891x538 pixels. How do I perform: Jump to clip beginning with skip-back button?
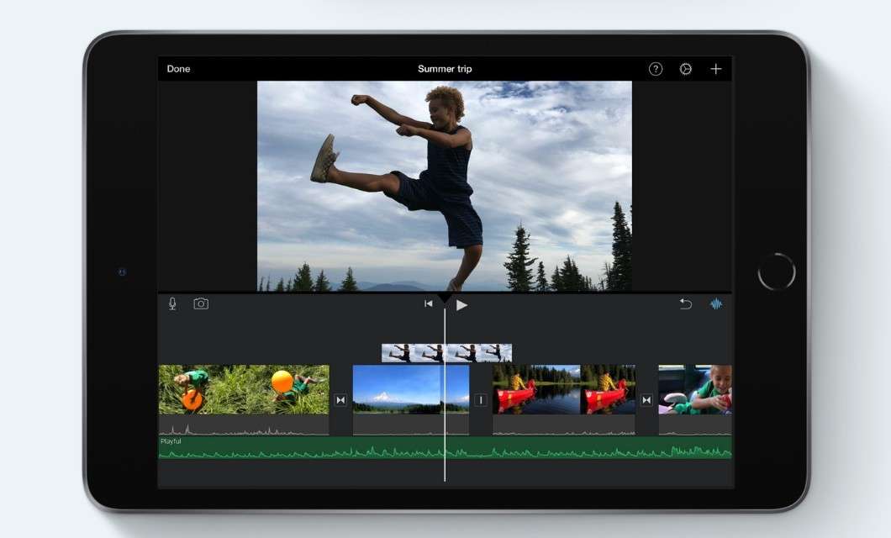[428, 304]
